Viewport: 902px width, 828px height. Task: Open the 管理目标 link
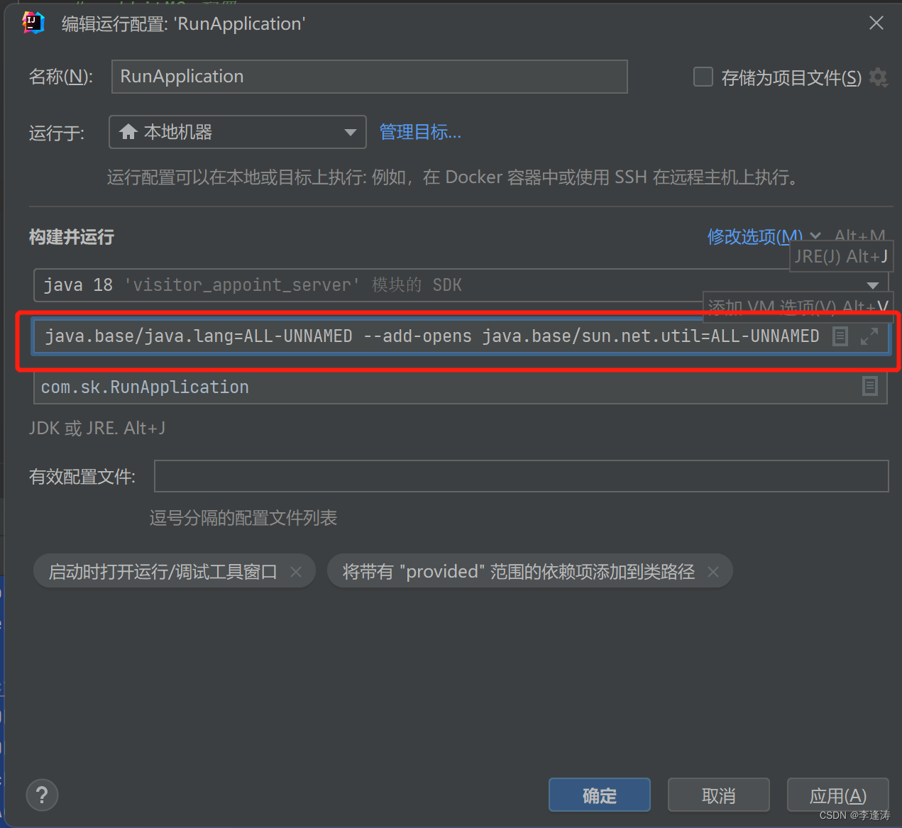(x=420, y=131)
